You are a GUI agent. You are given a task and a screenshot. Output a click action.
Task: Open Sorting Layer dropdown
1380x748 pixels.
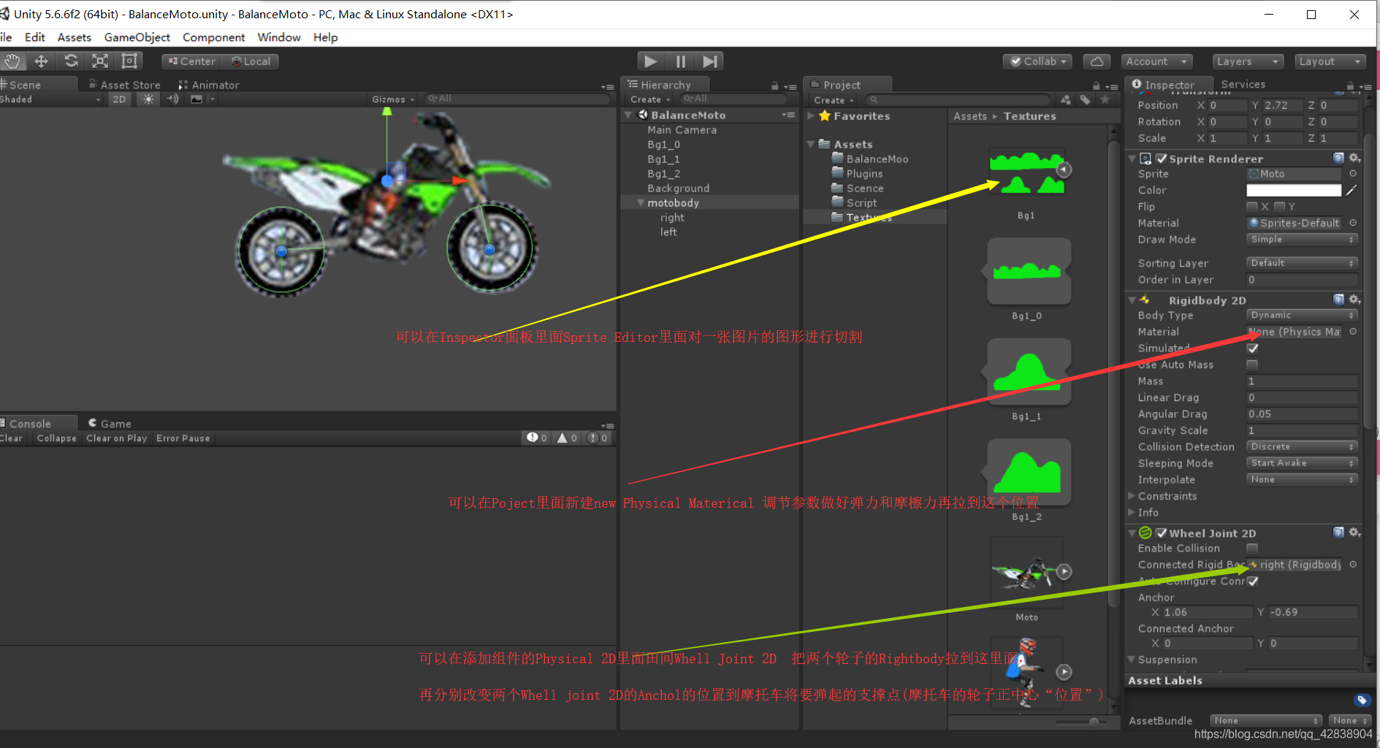(1301, 263)
